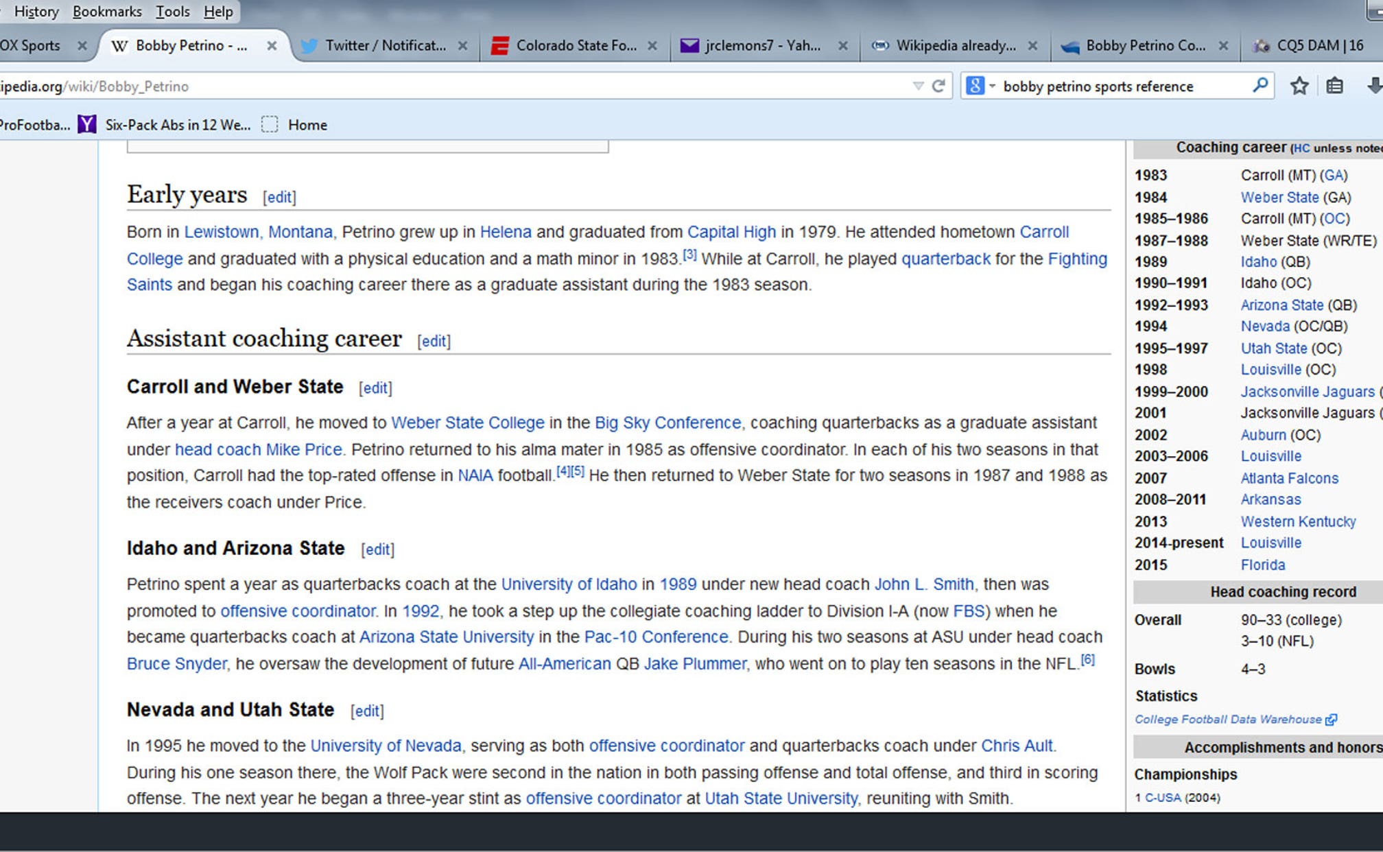The width and height of the screenshot is (1383, 852).
Task: Open the Jacksonville Jaguars 1999–2000 infobox link
Action: click(x=1308, y=392)
